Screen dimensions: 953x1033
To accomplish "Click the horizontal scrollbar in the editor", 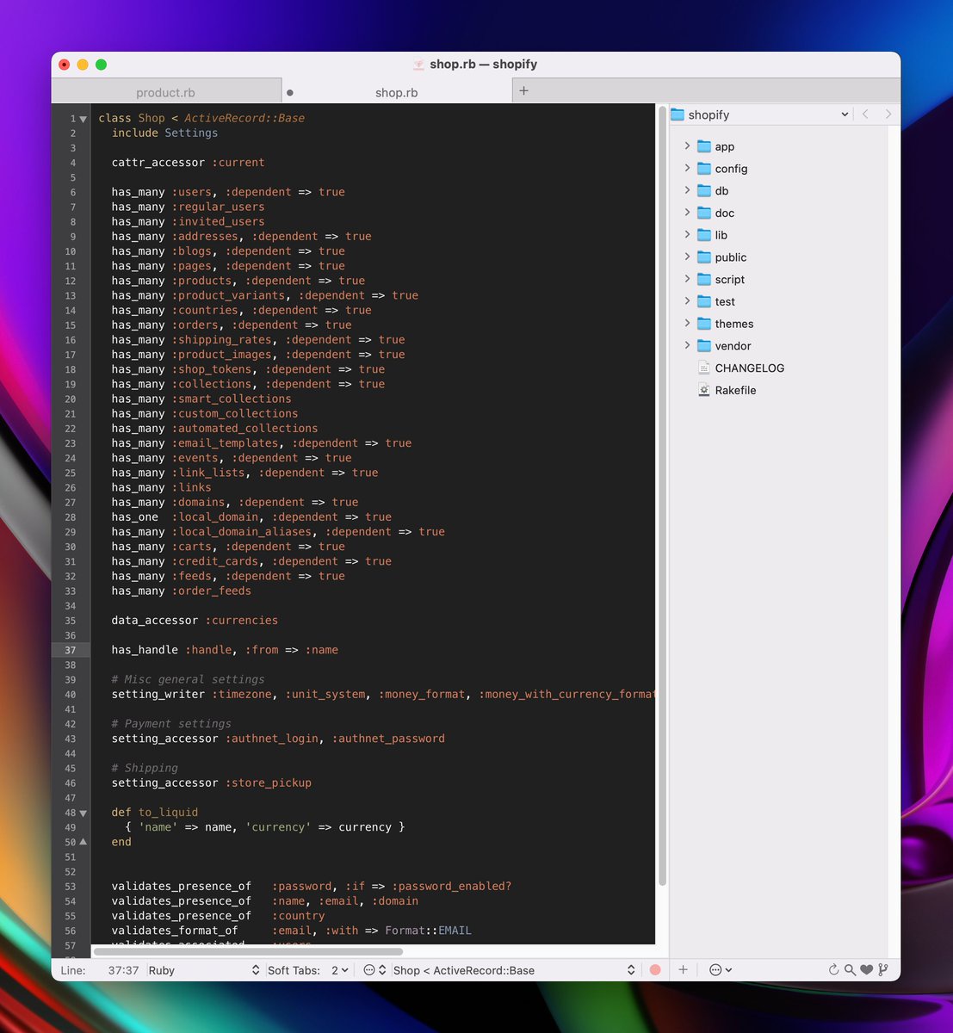I will click(248, 951).
